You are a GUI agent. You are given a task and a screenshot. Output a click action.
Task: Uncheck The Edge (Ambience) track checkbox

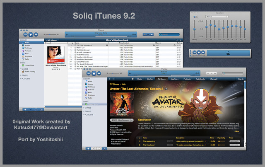(x=75, y=45)
